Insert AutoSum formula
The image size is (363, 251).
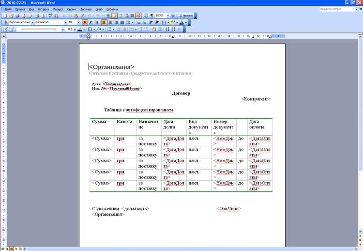click(179, 29)
